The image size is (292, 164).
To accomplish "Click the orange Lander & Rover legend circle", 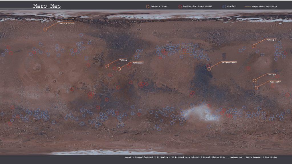I will pos(147,6).
